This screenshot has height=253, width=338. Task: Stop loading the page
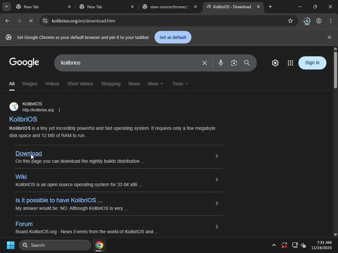pos(31,21)
